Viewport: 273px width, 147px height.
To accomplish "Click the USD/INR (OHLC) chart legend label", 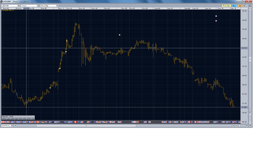I will [8, 10].
